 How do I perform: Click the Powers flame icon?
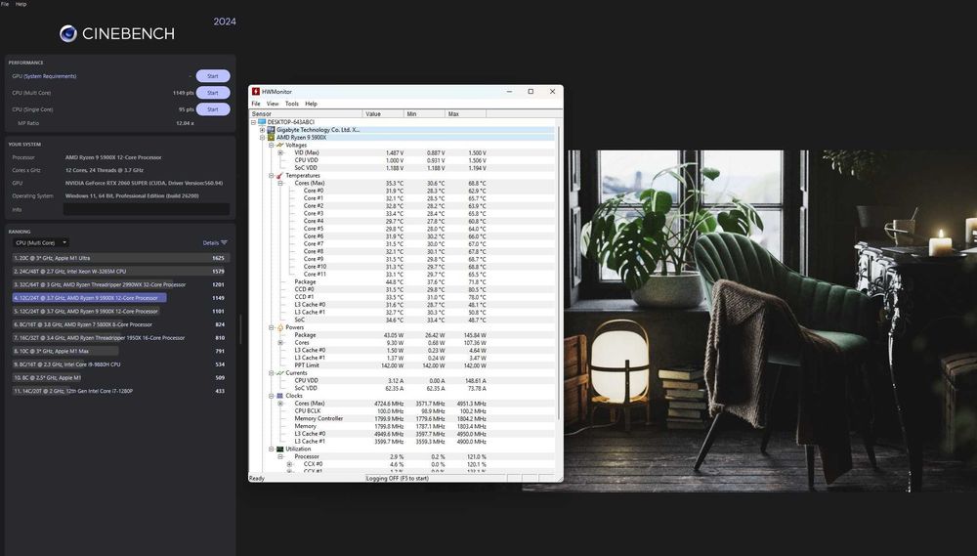coord(279,327)
